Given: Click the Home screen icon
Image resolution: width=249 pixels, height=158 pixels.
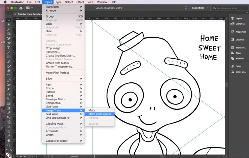Looking at the screenshot, I should coord(21,8).
